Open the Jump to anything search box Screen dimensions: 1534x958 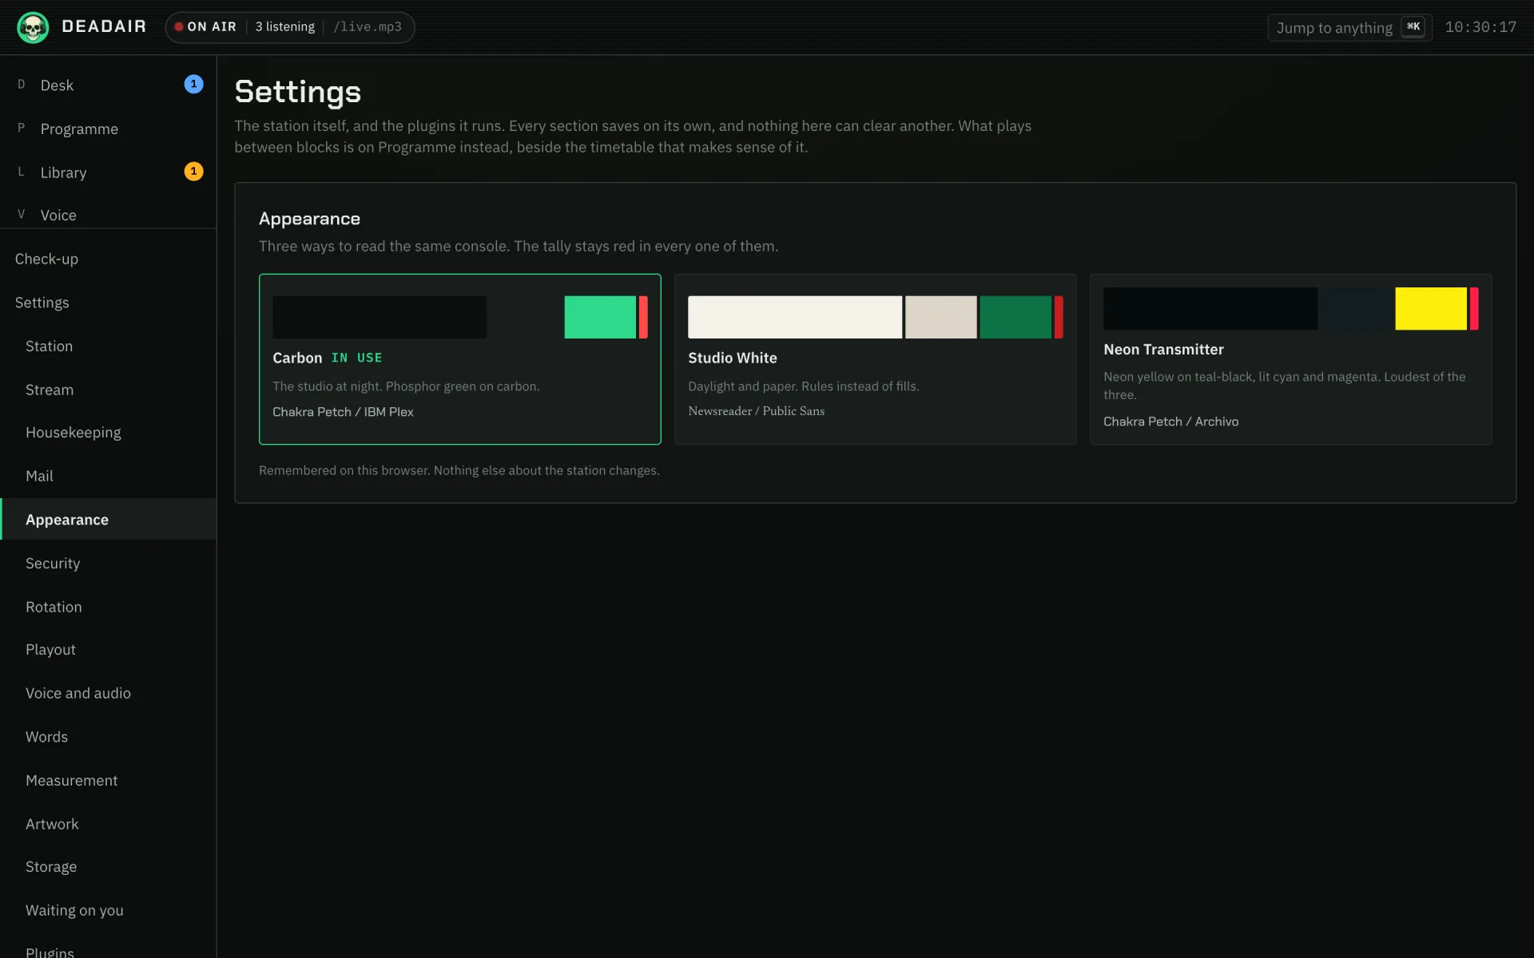tap(1349, 27)
